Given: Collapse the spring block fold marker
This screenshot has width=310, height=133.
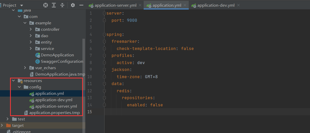Looking at the screenshot, I should 104,35.
